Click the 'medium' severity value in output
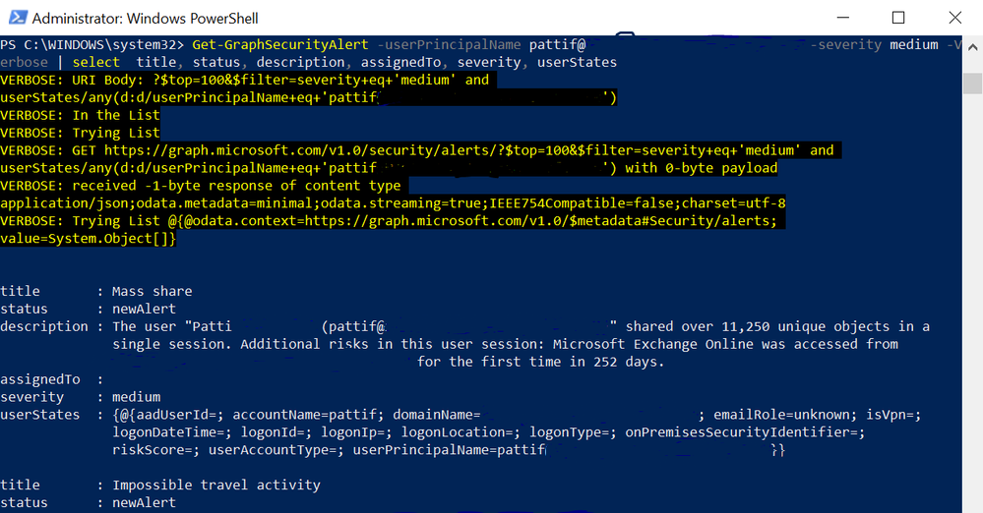The image size is (983, 513). pyautogui.click(x=136, y=397)
